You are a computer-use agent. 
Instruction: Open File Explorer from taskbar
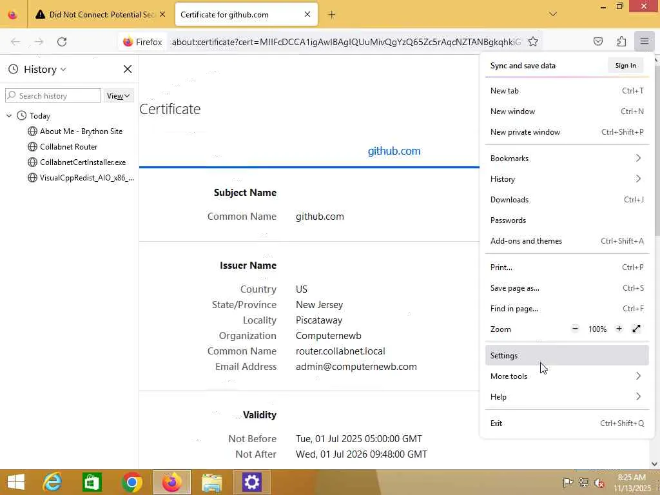(x=211, y=482)
